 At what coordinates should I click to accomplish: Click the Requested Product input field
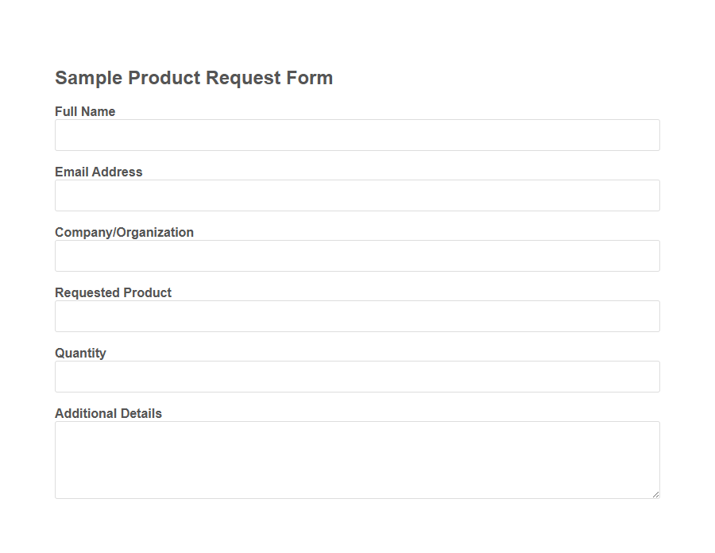(357, 315)
